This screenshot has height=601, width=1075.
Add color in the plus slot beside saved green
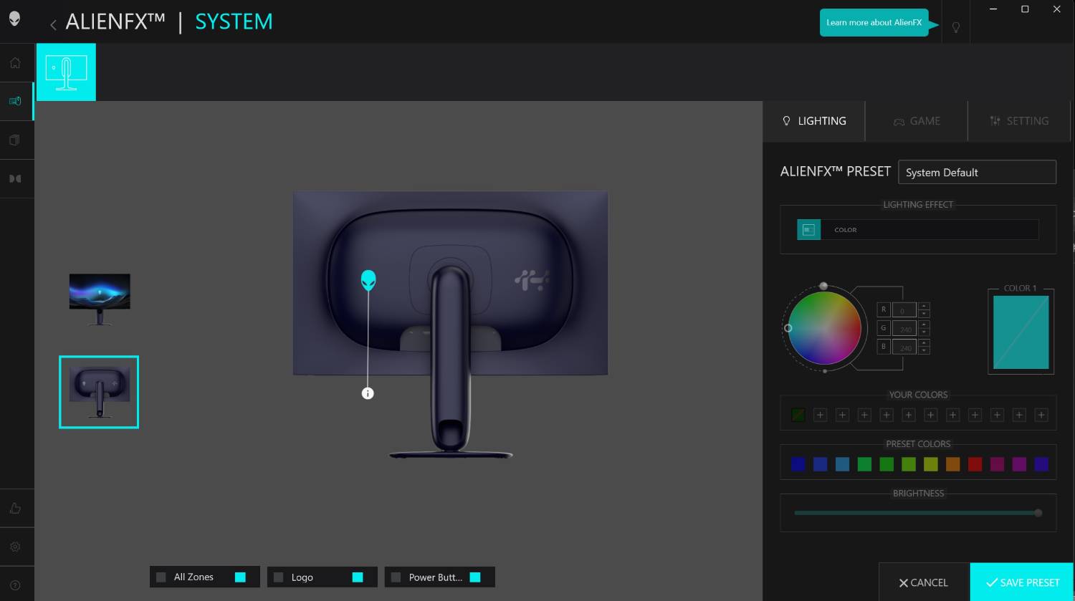(x=821, y=415)
